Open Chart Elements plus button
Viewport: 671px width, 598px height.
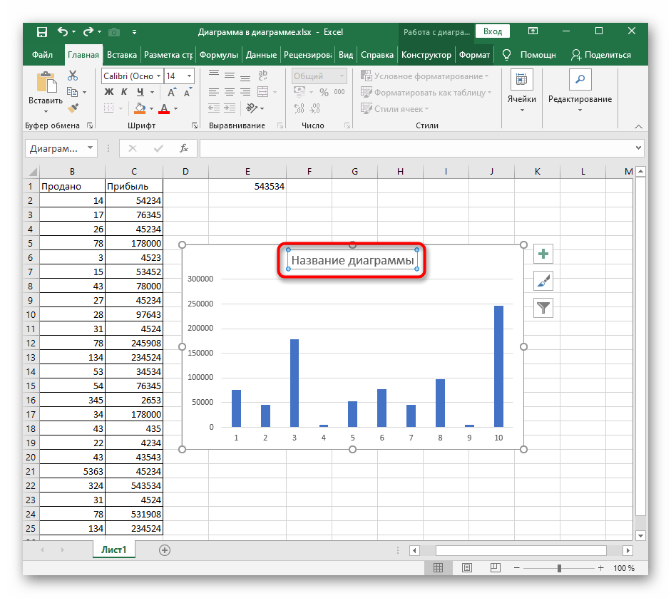[x=543, y=254]
